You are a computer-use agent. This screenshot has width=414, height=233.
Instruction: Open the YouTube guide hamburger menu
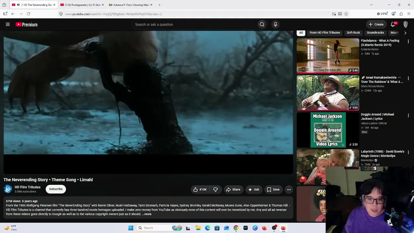8,24
